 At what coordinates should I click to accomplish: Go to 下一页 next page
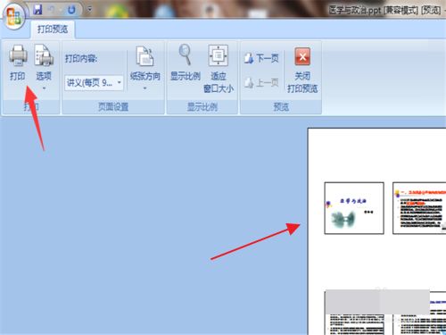[x=261, y=58]
